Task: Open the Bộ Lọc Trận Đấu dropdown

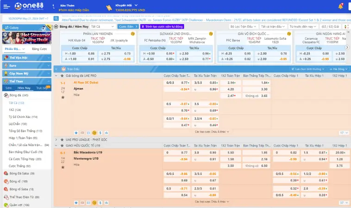Action: 244,26
